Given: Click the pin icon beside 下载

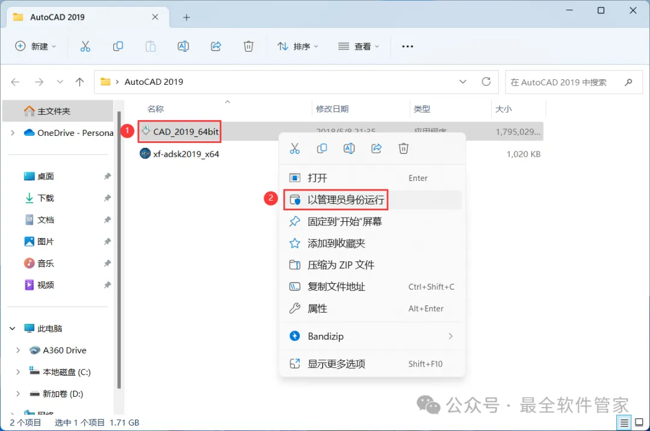Looking at the screenshot, I should tap(107, 198).
